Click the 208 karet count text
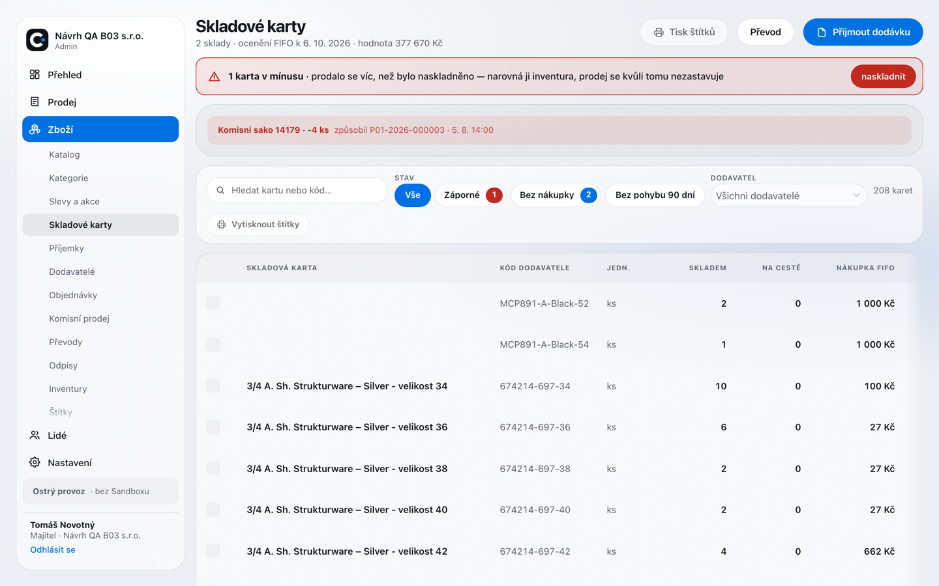 (x=893, y=190)
